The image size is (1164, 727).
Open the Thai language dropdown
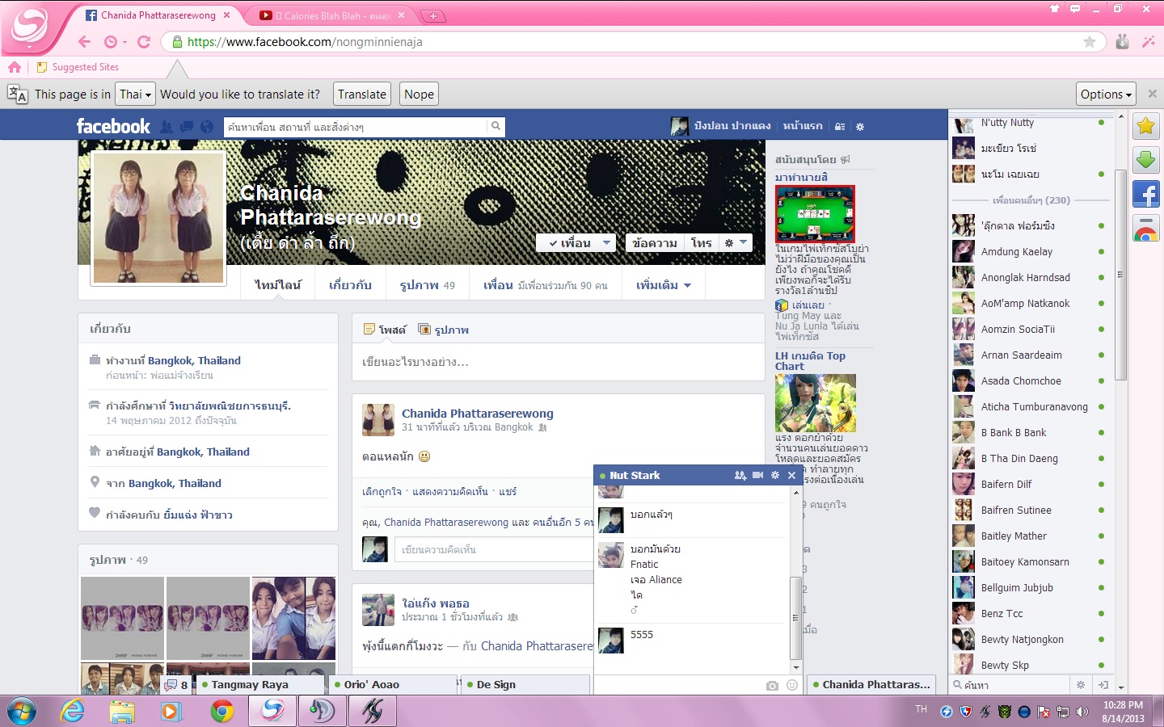click(x=135, y=94)
